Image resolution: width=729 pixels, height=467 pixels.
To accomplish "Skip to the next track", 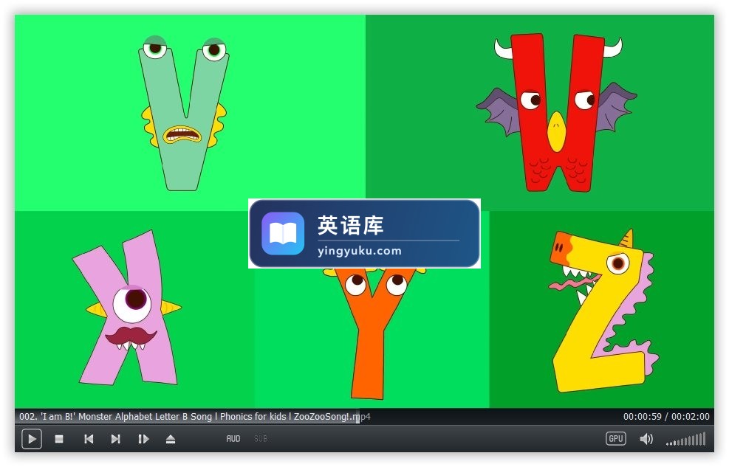I will pyautogui.click(x=116, y=439).
